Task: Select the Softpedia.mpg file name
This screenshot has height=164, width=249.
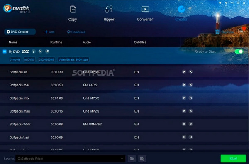Action: (x=20, y=111)
